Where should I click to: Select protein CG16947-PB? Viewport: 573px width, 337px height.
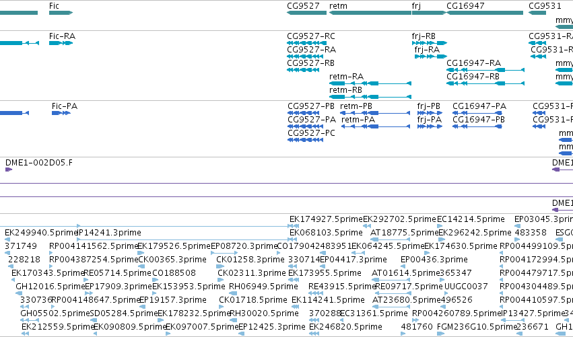[479, 120]
